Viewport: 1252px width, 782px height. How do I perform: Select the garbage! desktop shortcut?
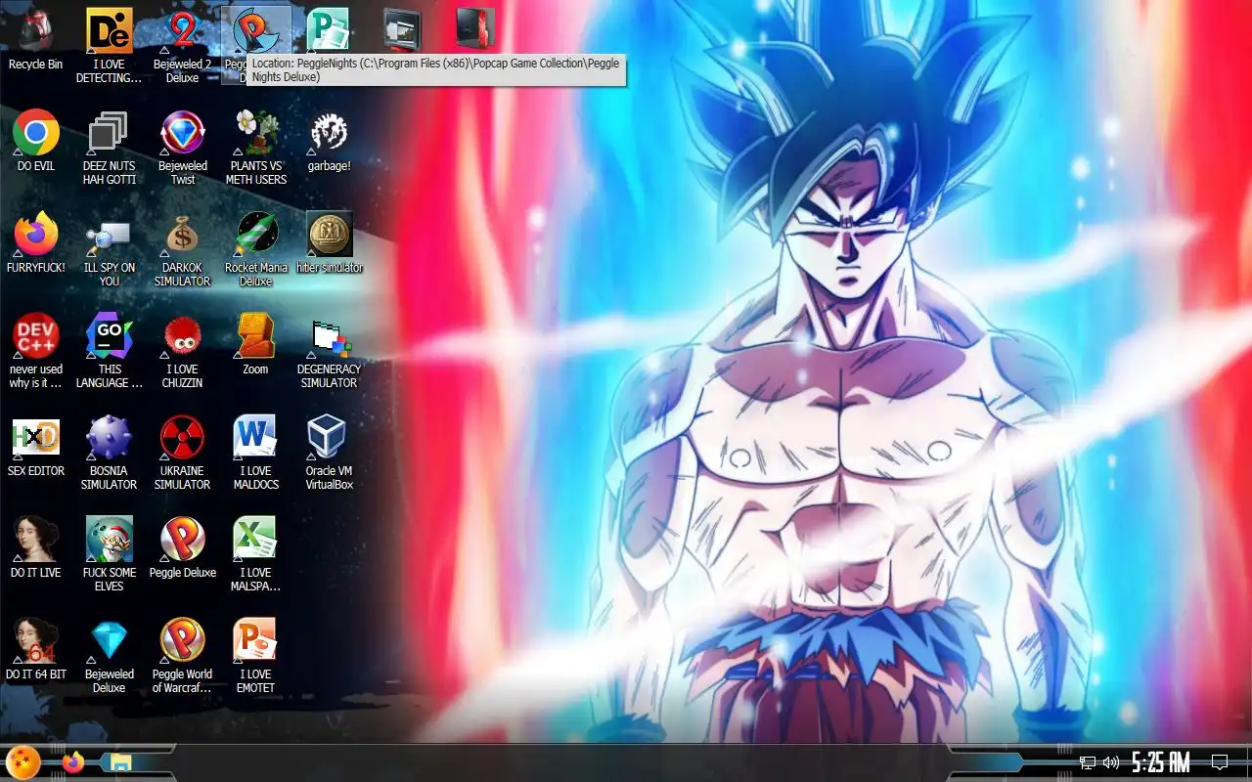click(x=329, y=132)
